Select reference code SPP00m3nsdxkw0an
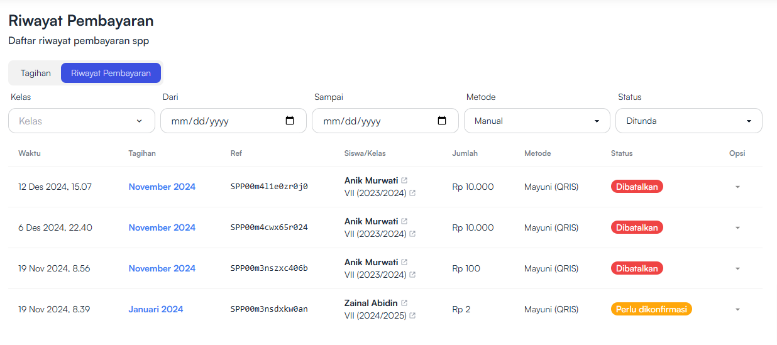Screen dimensions: 777x345 (269, 309)
